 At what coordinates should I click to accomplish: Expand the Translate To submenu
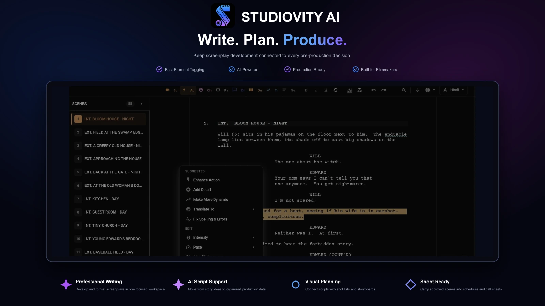(x=220, y=209)
